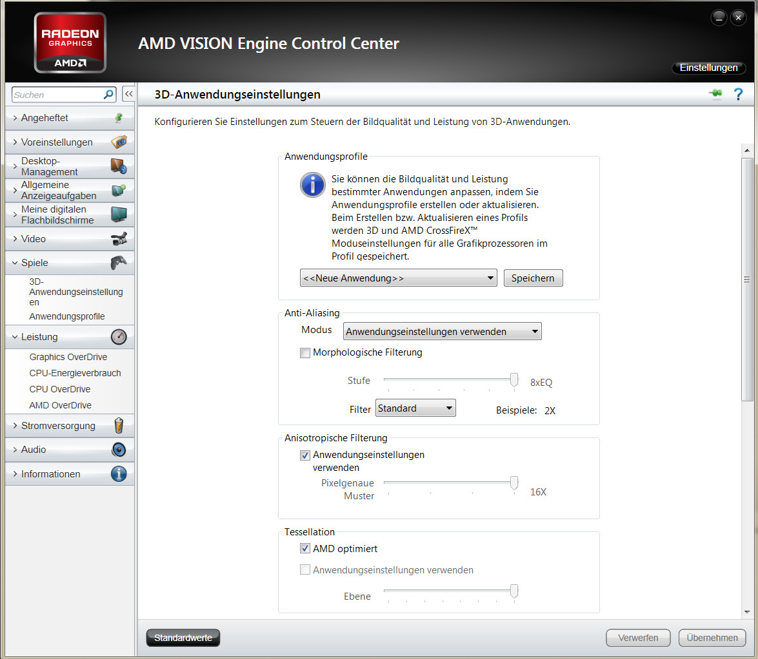758x659 pixels.
Task: Open CPU-Energieverbrauch page
Action: 75,373
